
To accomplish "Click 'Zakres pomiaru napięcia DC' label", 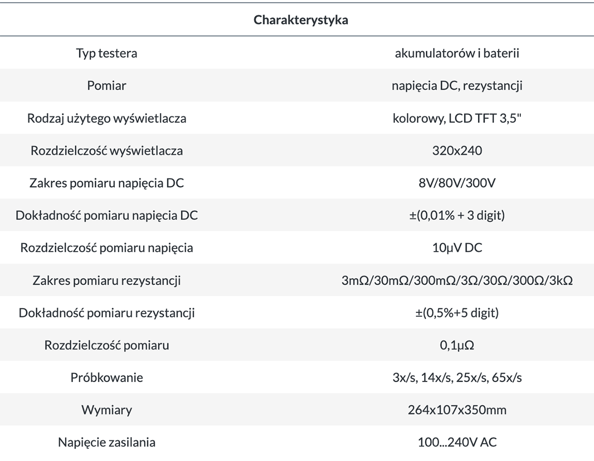I will pyautogui.click(x=106, y=183).
